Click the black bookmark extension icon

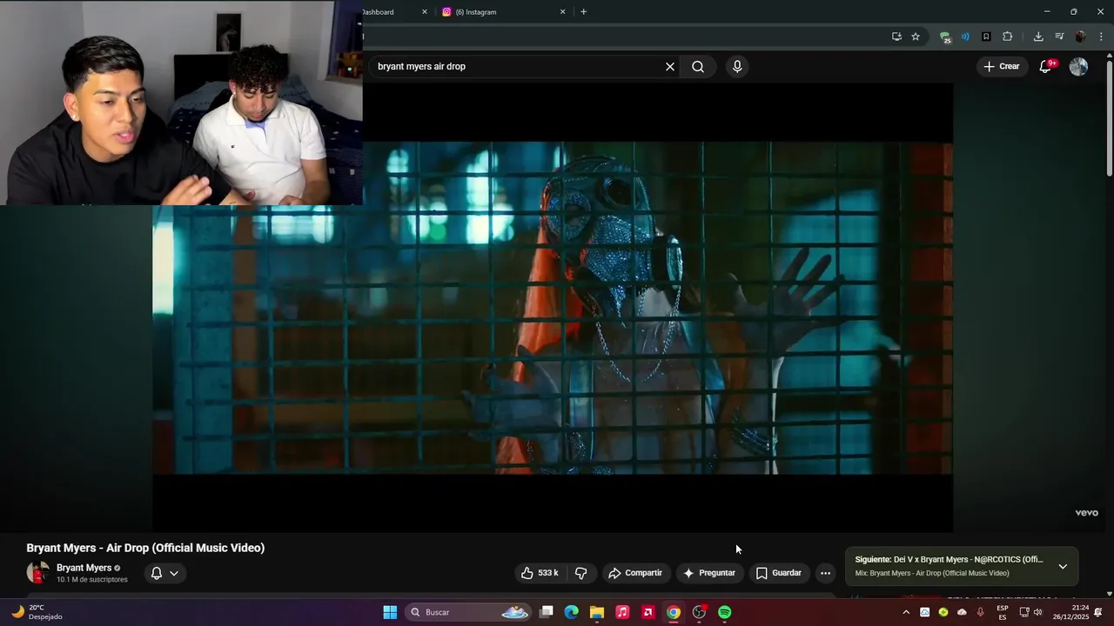(x=986, y=37)
